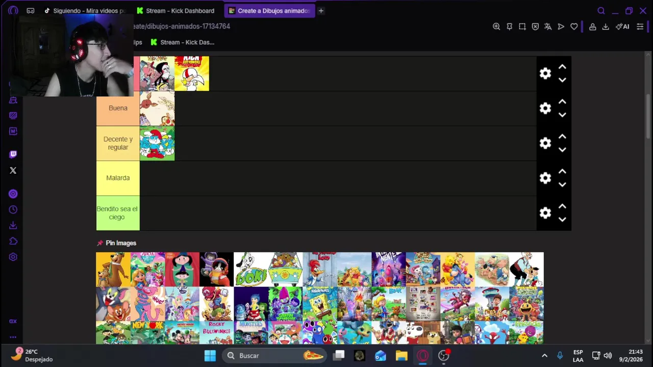Open settings gear for Bendito sea el ciego tier
Viewport: 653px width, 367px height.
pos(545,213)
